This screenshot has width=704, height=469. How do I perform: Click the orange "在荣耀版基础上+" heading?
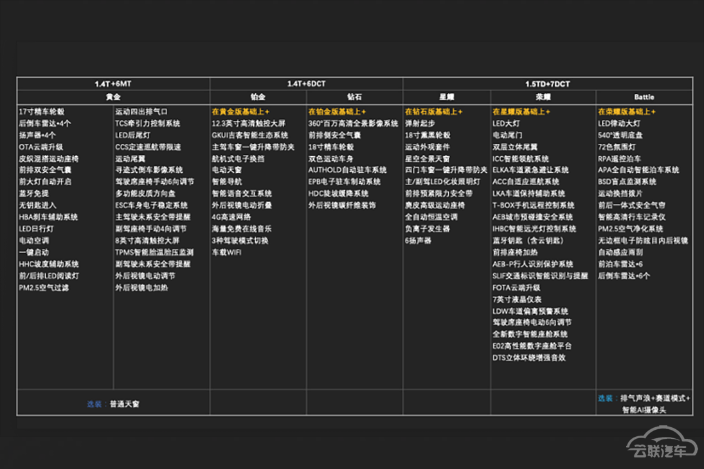(626, 112)
